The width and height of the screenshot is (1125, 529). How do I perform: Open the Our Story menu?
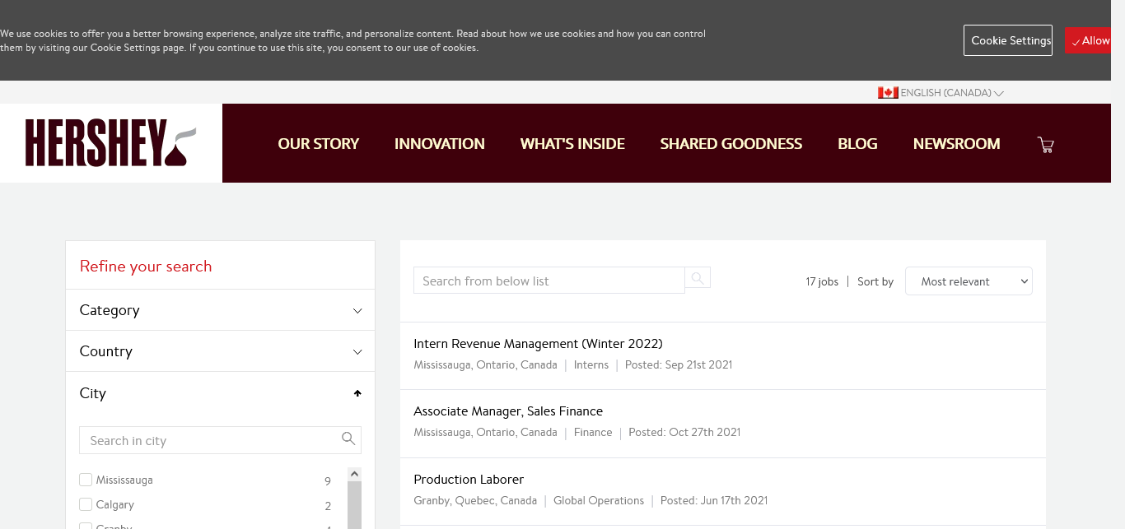pyautogui.click(x=318, y=144)
